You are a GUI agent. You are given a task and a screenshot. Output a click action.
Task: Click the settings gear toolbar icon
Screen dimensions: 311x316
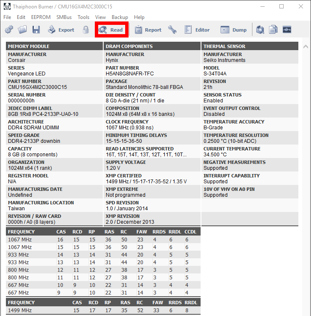point(9,29)
